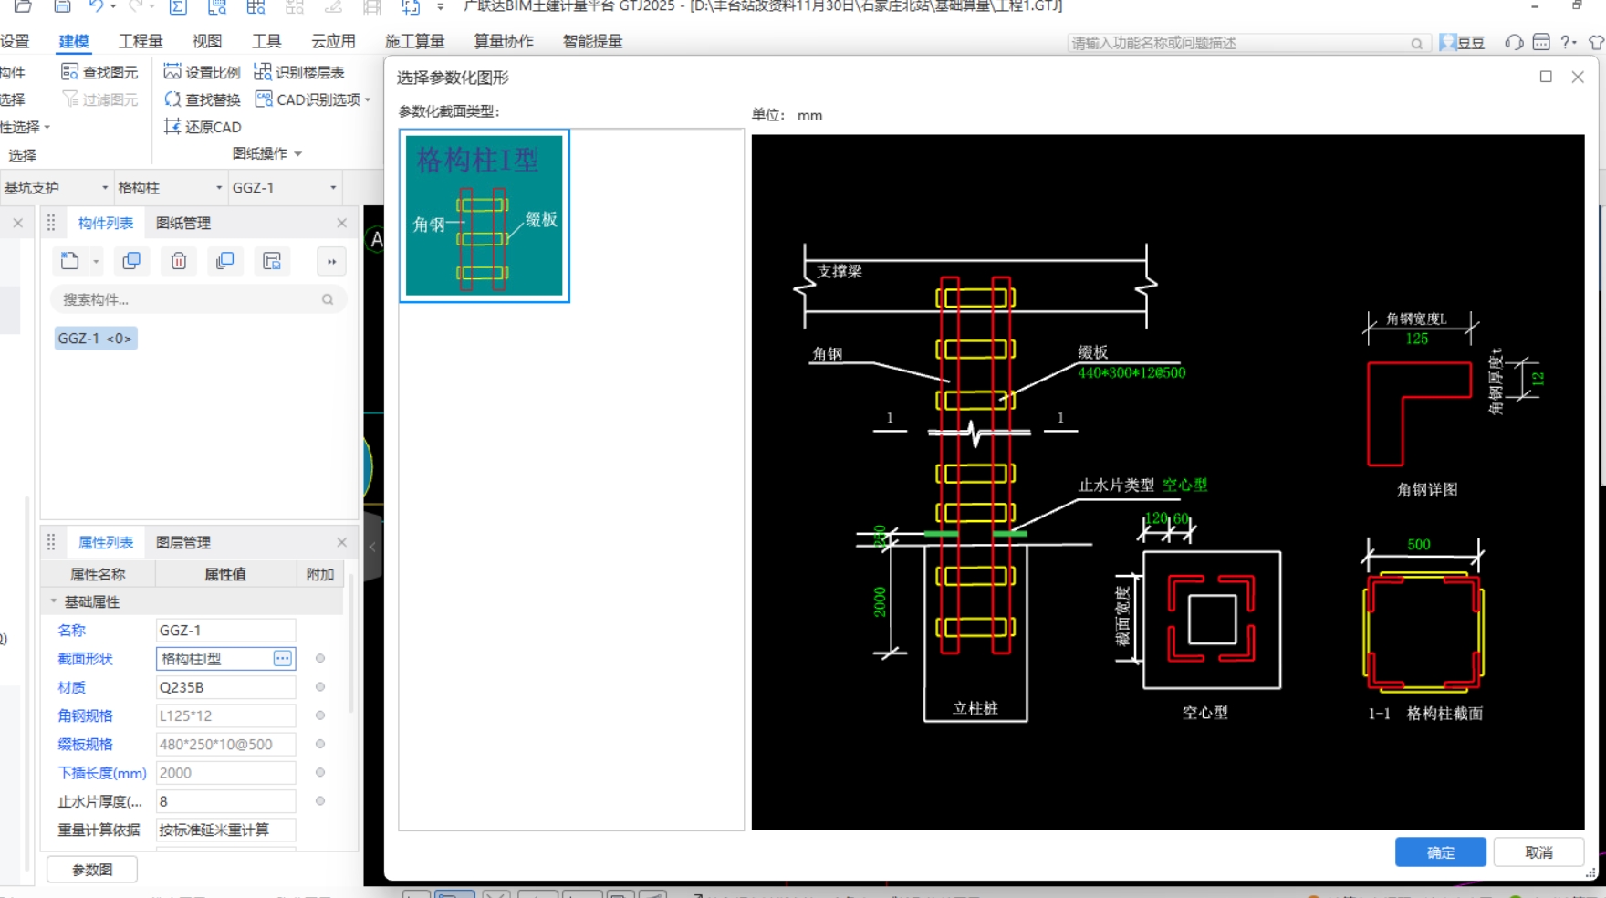Image resolution: width=1606 pixels, height=898 pixels.
Task: Click the trash delete component icon
Action: tap(179, 261)
